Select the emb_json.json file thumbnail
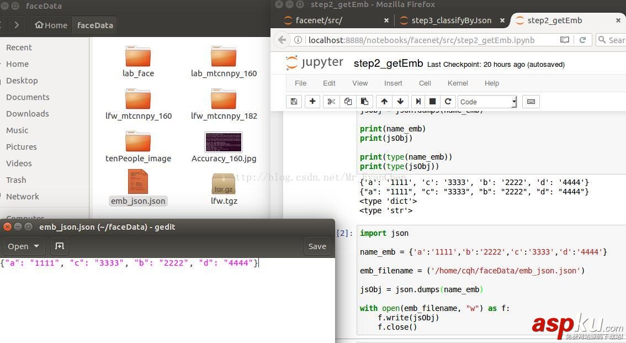Image resolution: width=626 pixels, height=343 pixels. [138, 182]
